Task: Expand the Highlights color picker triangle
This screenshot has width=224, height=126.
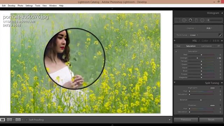Action: pyautogui.click(x=220, y=88)
